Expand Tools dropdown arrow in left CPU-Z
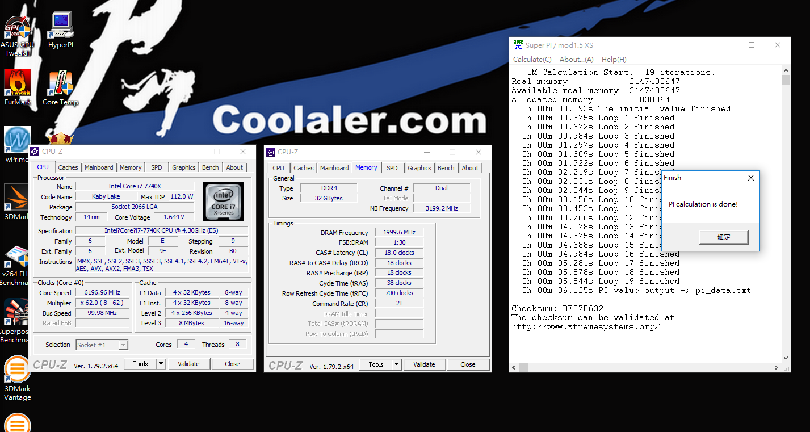 click(161, 364)
